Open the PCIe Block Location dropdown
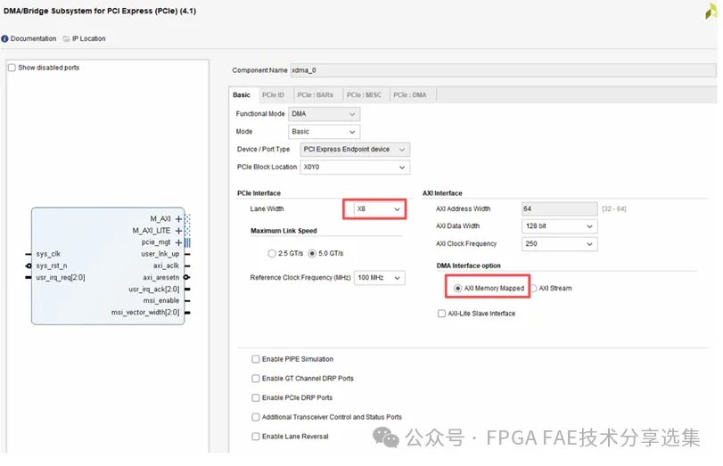 coord(354,168)
